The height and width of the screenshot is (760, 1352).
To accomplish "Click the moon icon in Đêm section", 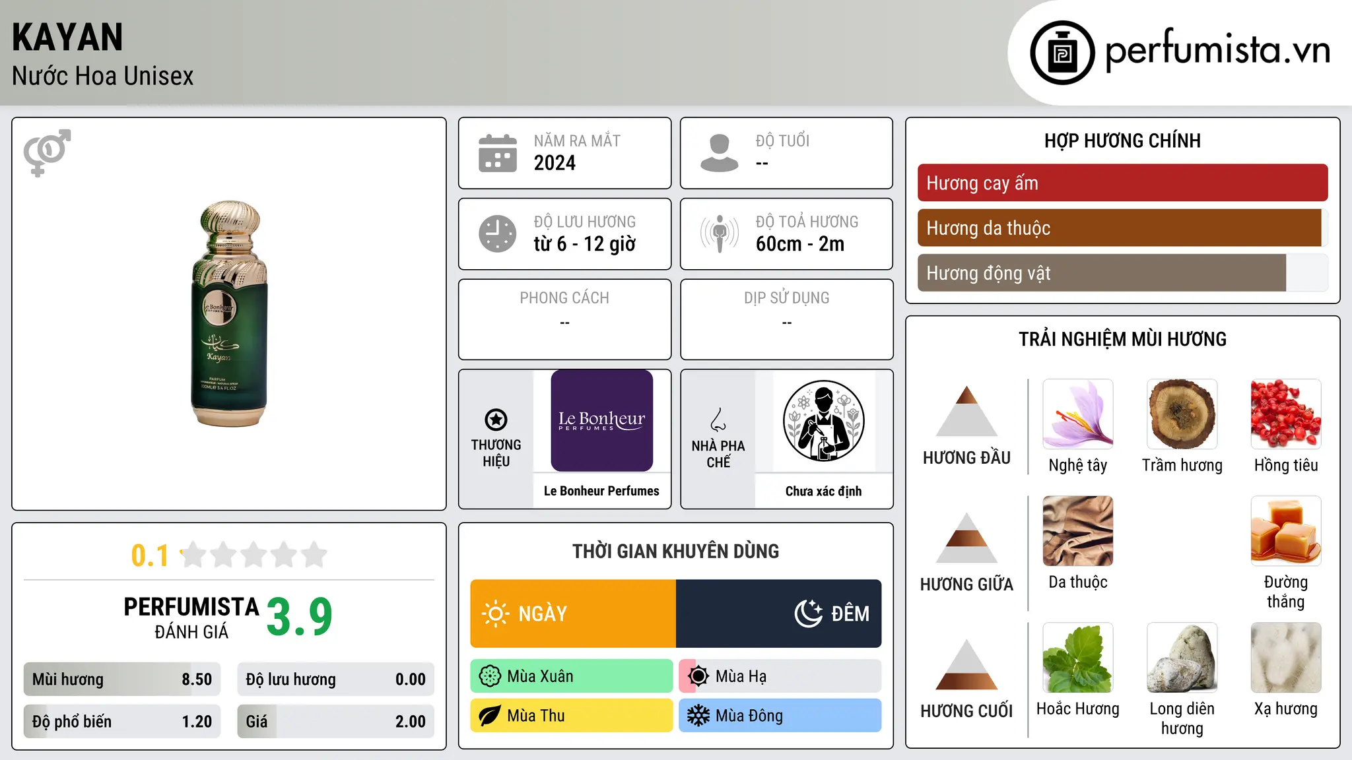I will 809,614.
